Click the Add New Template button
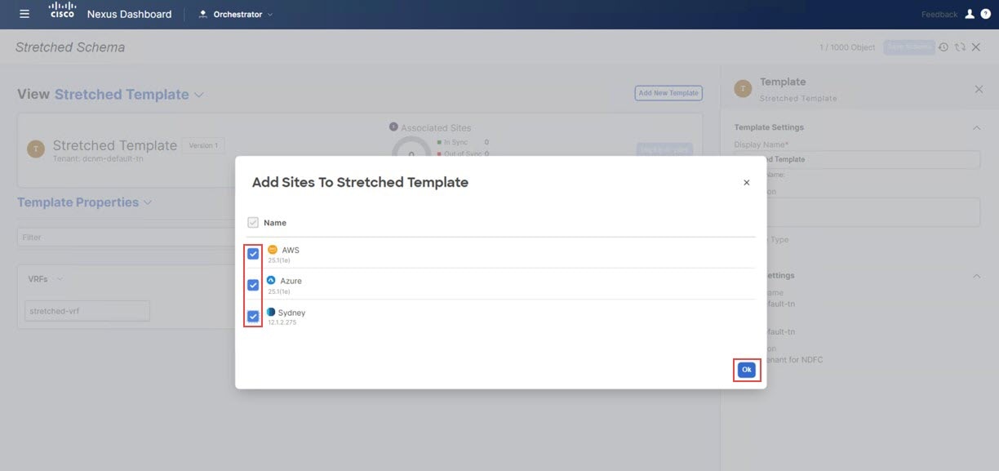 pyautogui.click(x=668, y=93)
